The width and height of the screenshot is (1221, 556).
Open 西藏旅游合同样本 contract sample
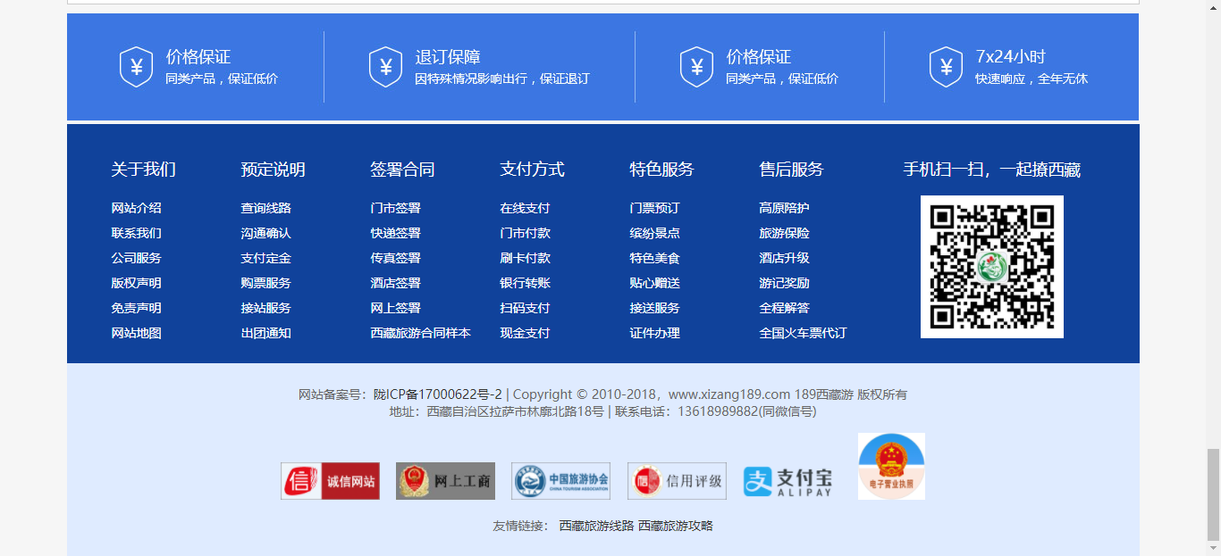click(420, 333)
